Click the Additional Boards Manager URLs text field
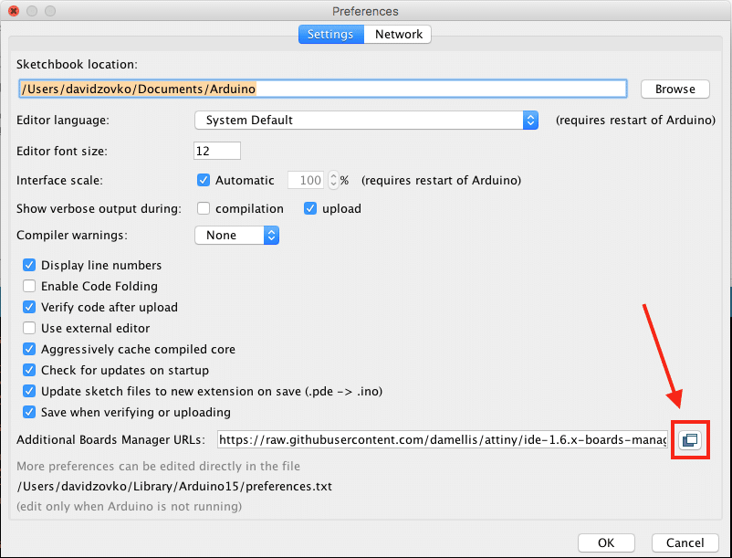Viewport: 732px width, 558px height. click(x=443, y=440)
